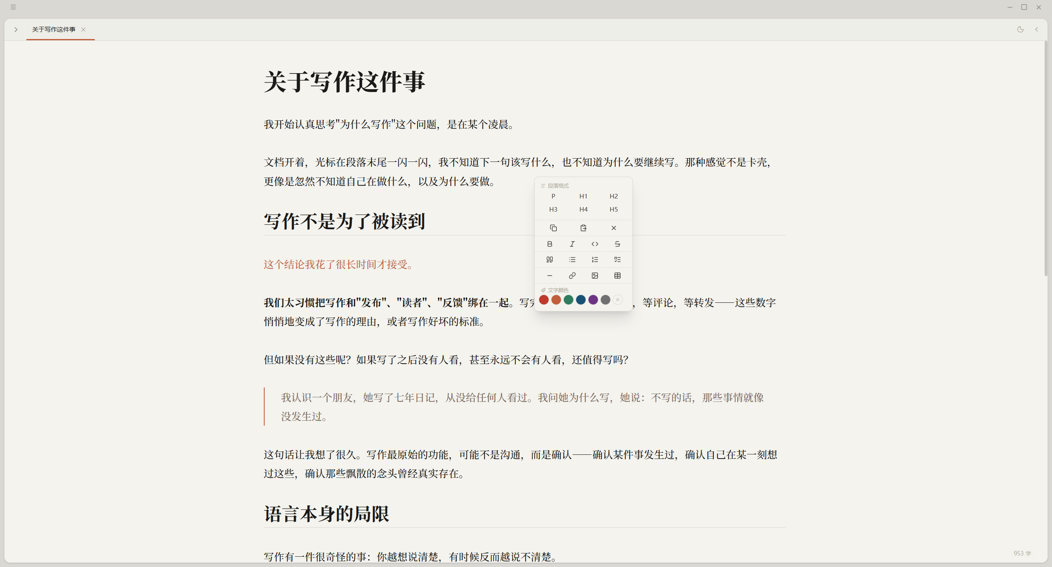Create a numbered list
This screenshot has width=1052, height=567.
(595, 260)
